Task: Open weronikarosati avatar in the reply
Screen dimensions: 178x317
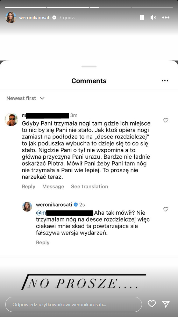Action: pyautogui.click(x=27, y=207)
